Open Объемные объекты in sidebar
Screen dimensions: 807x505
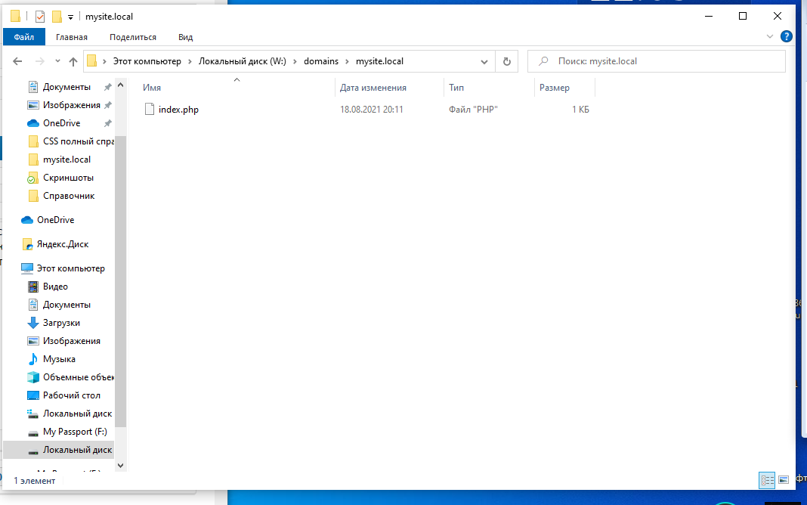[x=79, y=377]
